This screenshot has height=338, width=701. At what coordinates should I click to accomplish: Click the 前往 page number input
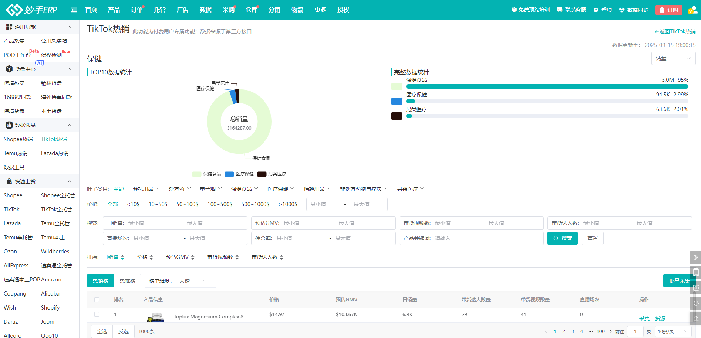click(x=636, y=331)
